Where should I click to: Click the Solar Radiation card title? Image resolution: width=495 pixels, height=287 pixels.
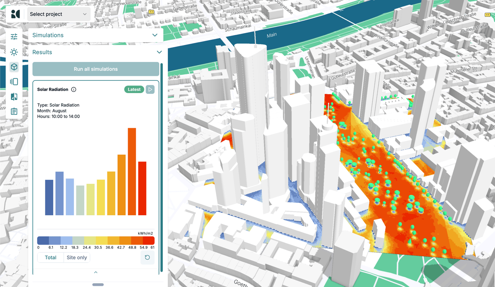53,90
